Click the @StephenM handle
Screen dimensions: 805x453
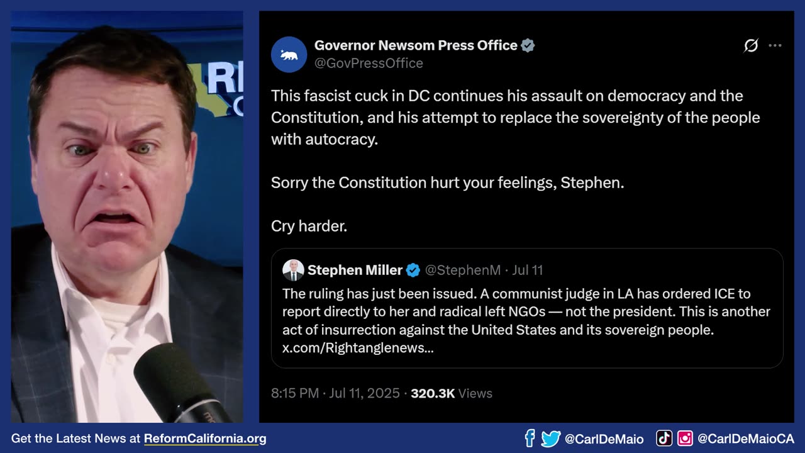coord(463,270)
